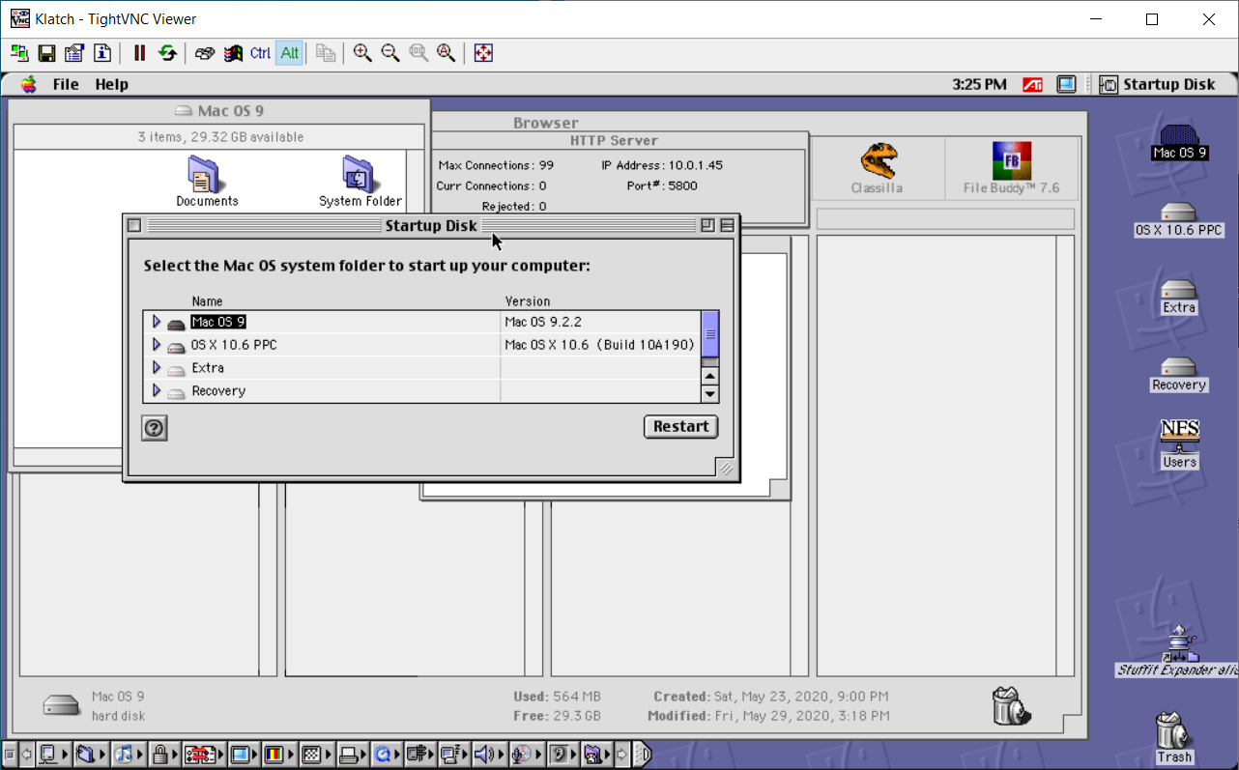Viewport: 1239px width, 770px height.
Task: Click the refresh screen icon
Action: coord(167,53)
